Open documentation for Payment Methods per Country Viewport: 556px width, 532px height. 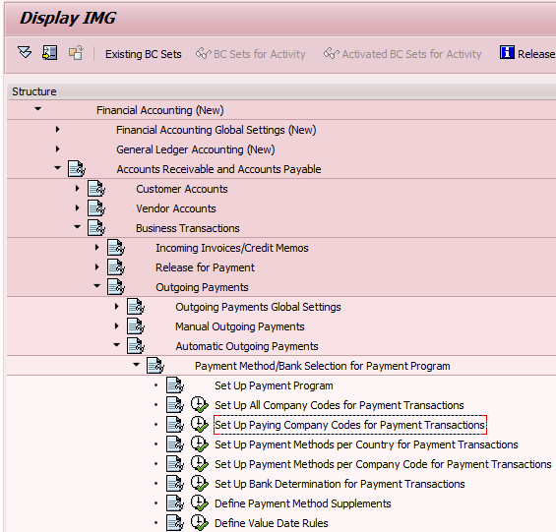pyautogui.click(x=175, y=444)
